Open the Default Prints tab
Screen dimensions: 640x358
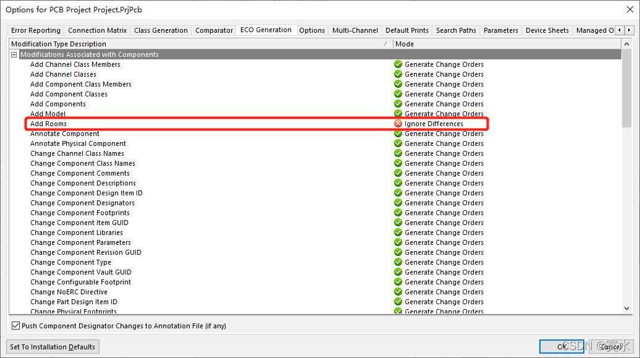click(407, 30)
